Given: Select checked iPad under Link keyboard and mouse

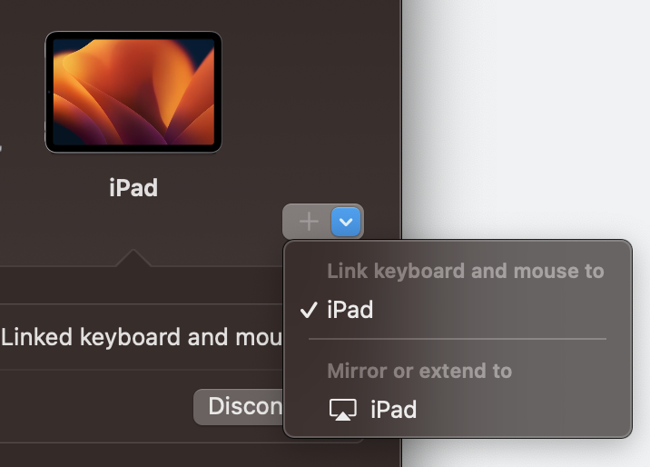Looking at the screenshot, I should [x=458, y=310].
